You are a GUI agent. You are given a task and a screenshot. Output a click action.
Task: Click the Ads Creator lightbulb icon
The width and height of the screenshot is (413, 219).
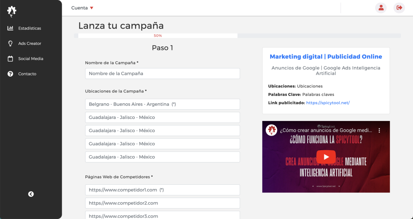(10, 44)
